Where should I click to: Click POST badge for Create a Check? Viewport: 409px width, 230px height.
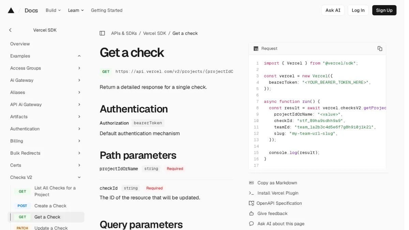click(x=22, y=206)
